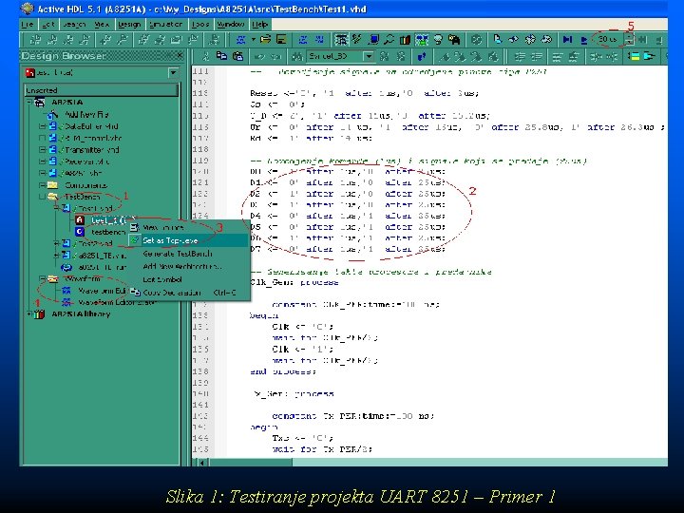The image size is (684, 513).
Task: Click the Cut scissors icon in editor toolbar
Action: (205, 56)
